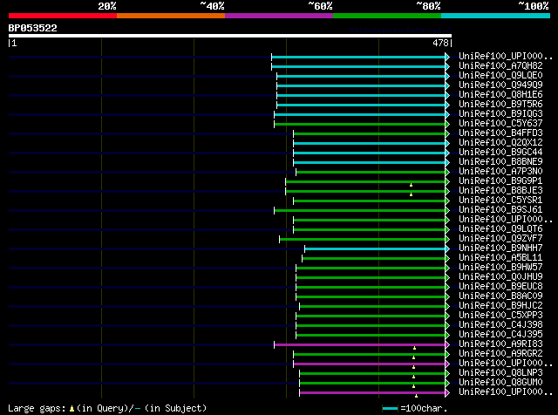Open hit UniRef100_B9T5R6
The image size is (558, 415).
coord(500,105)
